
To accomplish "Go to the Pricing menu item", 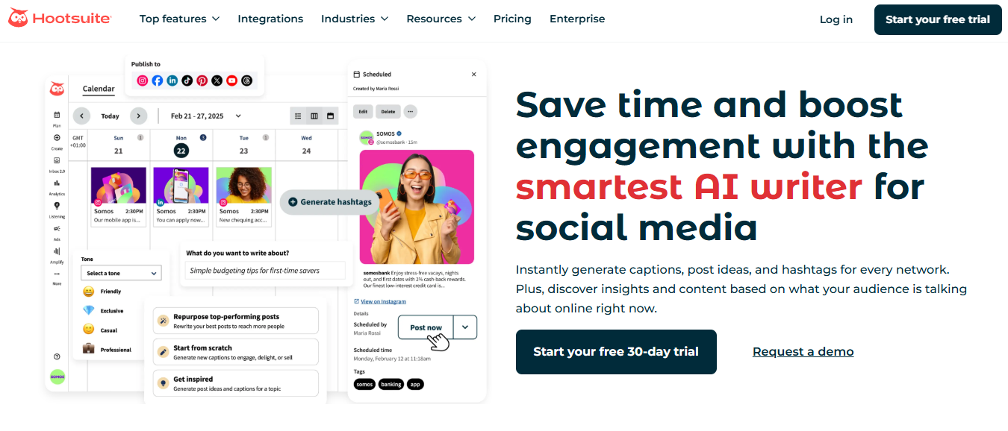I will [512, 19].
